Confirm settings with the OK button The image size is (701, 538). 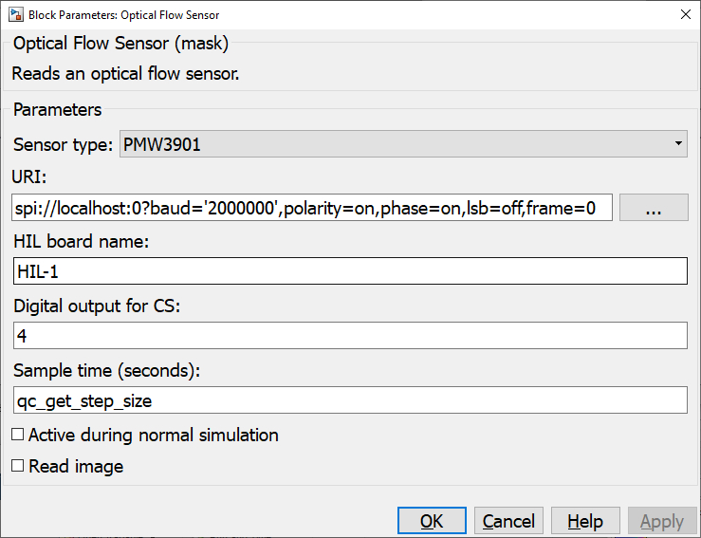click(432, 521)
